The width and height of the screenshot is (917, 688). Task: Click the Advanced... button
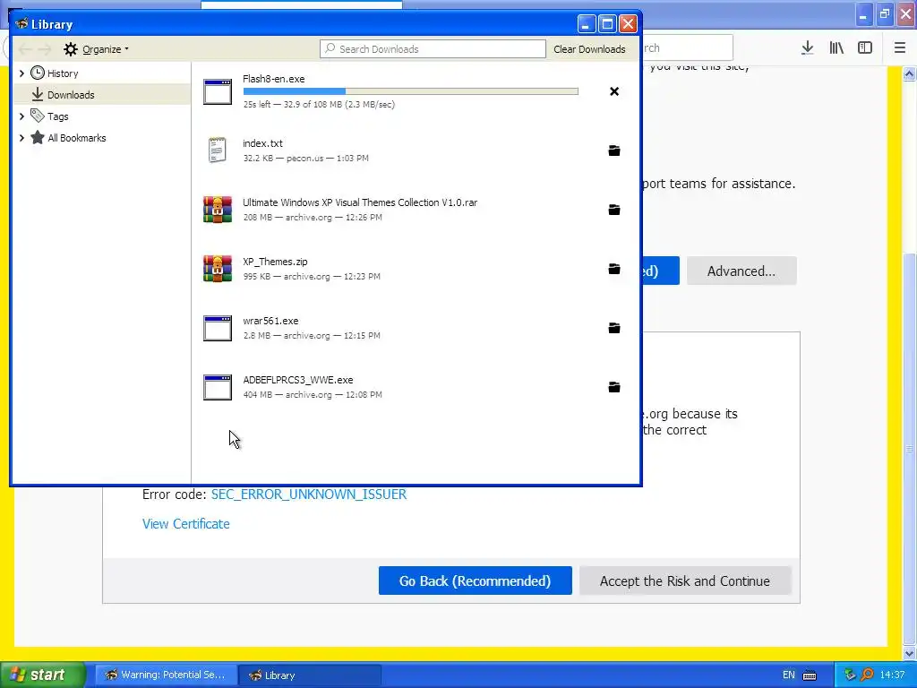(741, 271)
